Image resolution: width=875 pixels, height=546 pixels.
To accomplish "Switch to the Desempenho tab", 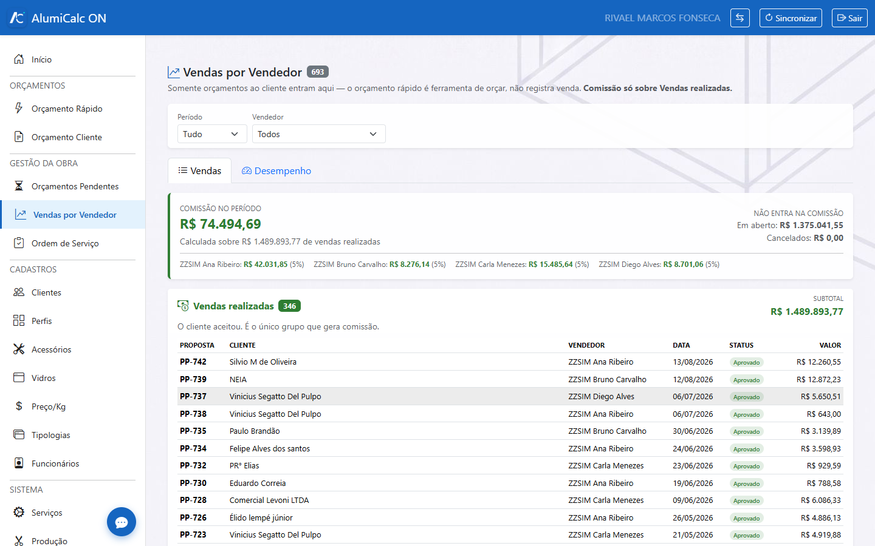I will pyautogui.click(x=276, y=171).
